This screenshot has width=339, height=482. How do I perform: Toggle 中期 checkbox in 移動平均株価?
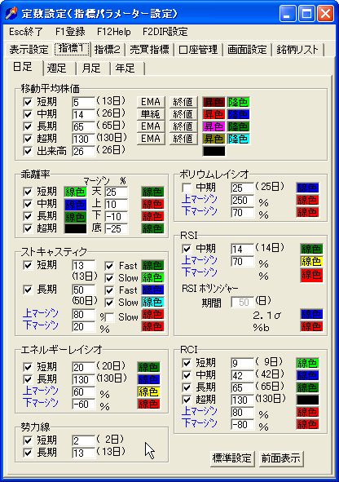(28, 114)
